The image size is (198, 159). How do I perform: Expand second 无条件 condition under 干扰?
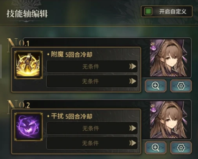[x=92, y=143]
